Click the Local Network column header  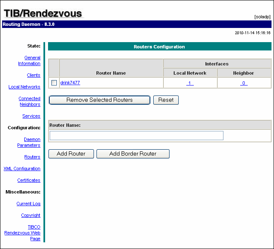coord(190,73)
